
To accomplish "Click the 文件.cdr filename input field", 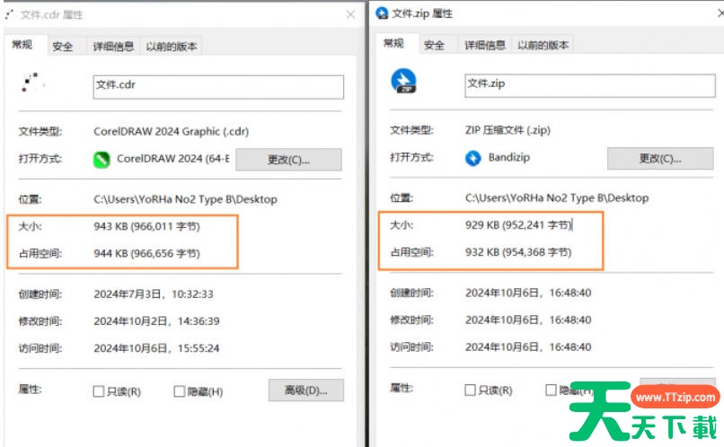I will pos(218,87).
